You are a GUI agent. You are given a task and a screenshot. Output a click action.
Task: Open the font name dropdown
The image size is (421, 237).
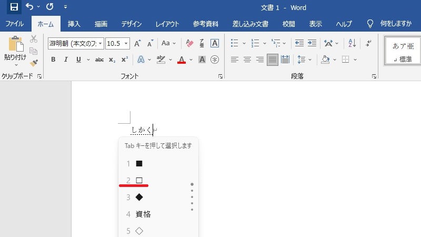tap(101, 43)
